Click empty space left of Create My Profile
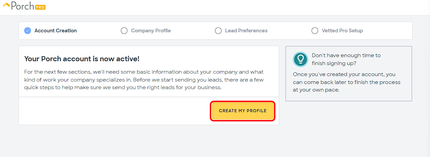 tap(114, 111)
